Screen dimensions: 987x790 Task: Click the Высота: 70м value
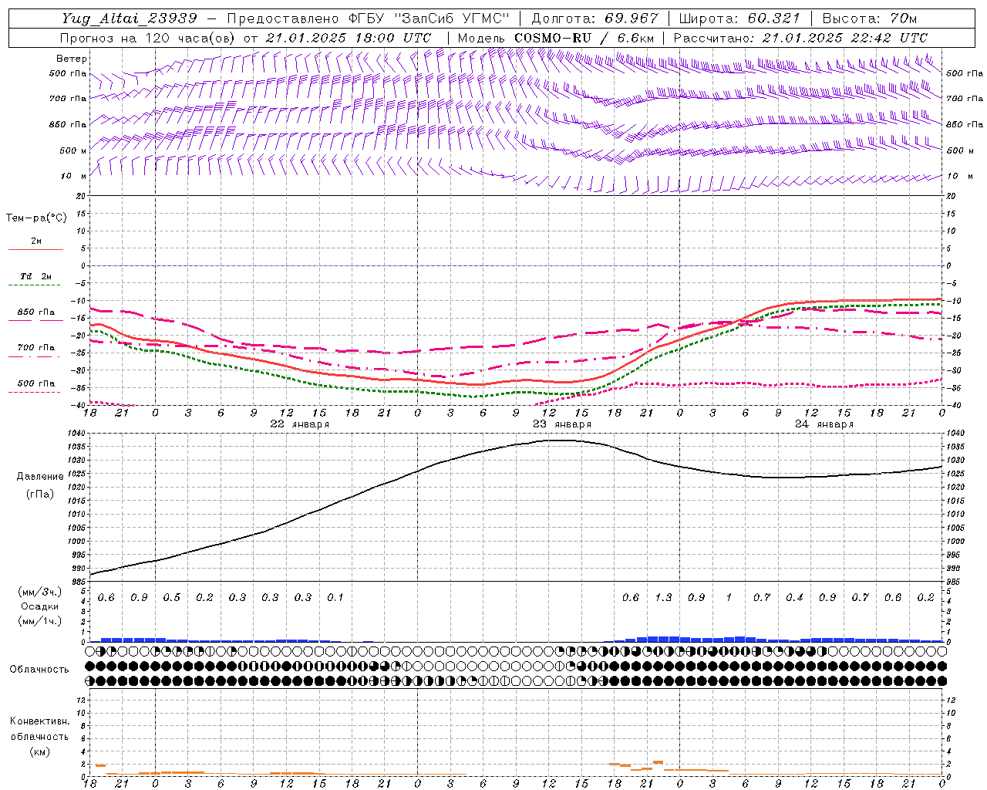coord(870,19)
